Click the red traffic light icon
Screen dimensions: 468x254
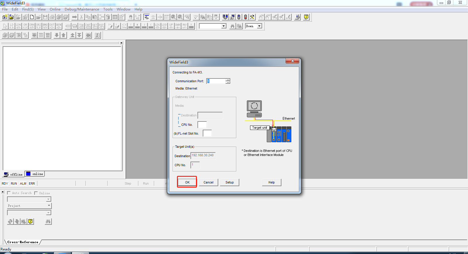point(245,17)
